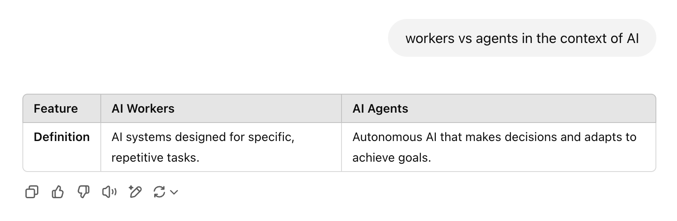Open the sparkle pencil edit icon

pyautogui.click(x=135, y=192)
